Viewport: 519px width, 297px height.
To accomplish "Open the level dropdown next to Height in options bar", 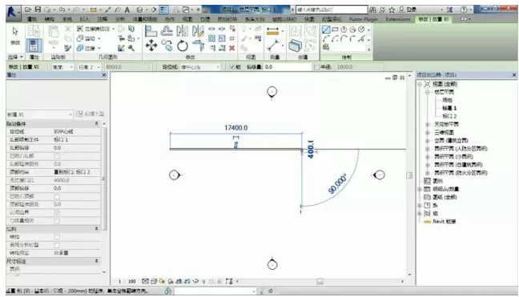I will (89, 67).
